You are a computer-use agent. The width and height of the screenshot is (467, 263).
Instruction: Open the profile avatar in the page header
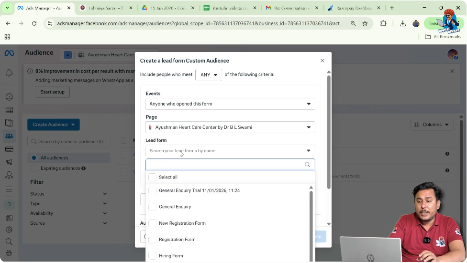pos(453,54)
